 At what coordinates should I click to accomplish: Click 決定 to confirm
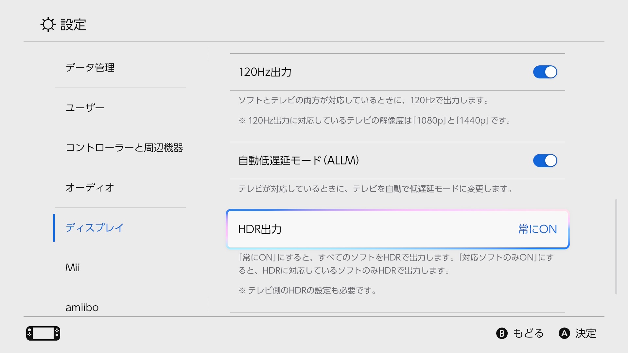pyautogui.click(x=585, y=333)
